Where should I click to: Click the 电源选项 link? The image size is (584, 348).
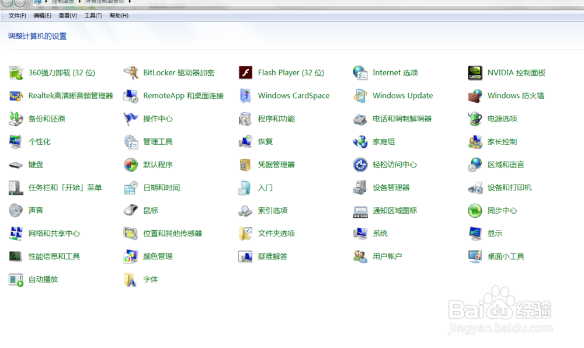501,119
